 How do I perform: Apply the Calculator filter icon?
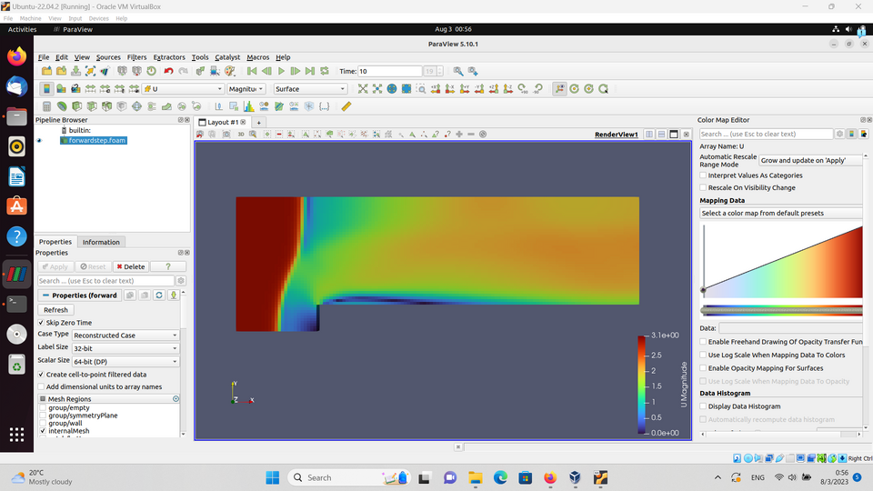pos(46,106)
